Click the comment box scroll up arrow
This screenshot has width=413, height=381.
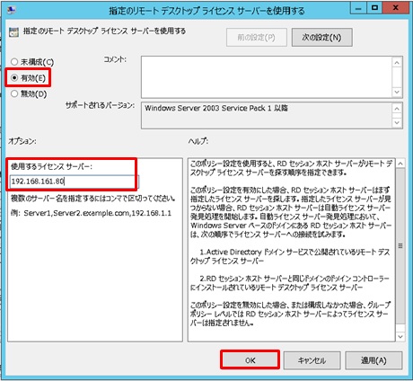tap(397, 63)
